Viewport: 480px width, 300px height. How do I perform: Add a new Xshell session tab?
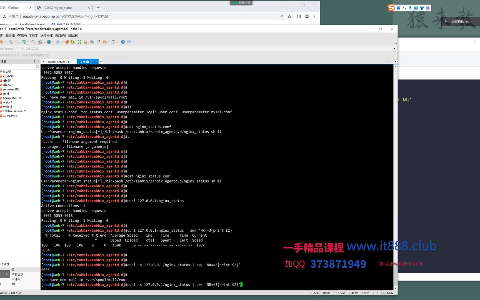101,61
